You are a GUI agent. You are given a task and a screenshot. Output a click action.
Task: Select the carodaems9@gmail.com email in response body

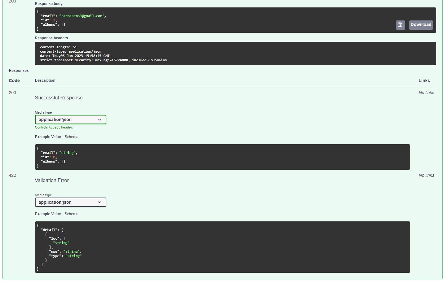point(82,15)
